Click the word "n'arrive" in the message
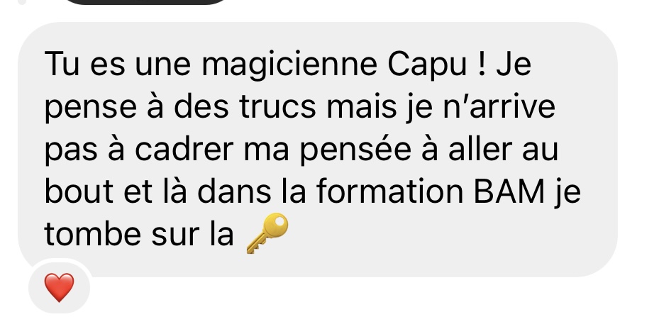659x329 pixels. 499,107
